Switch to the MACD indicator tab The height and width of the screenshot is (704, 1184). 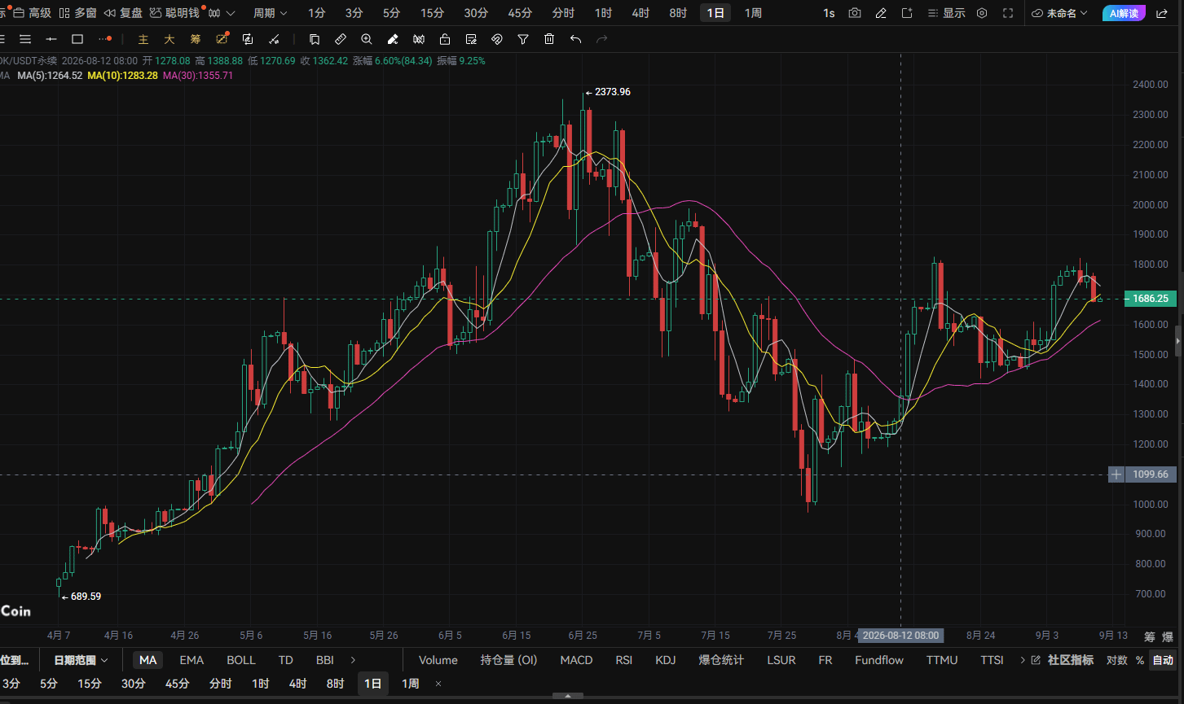pos(576,660)
